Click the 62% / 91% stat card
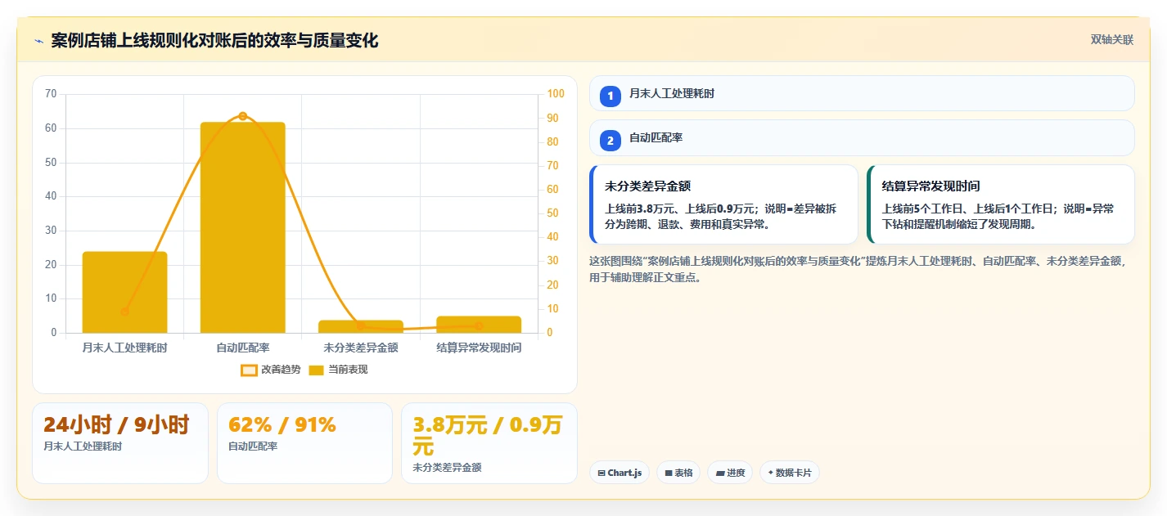This screenshot has height=516, width=1167. tap(304, 443)
